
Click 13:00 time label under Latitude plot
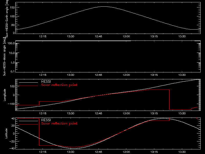[x=126, y=152]
